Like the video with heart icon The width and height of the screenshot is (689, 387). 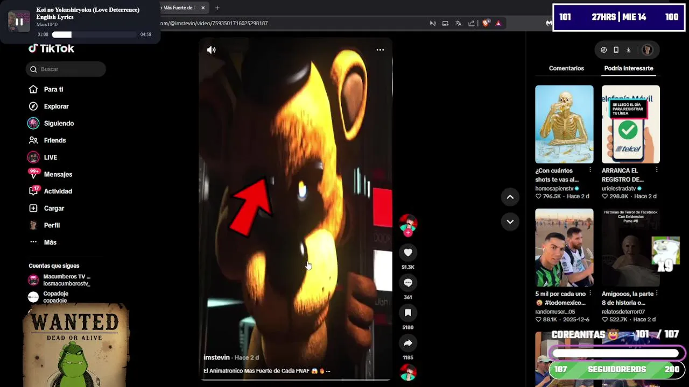point(408,253)
